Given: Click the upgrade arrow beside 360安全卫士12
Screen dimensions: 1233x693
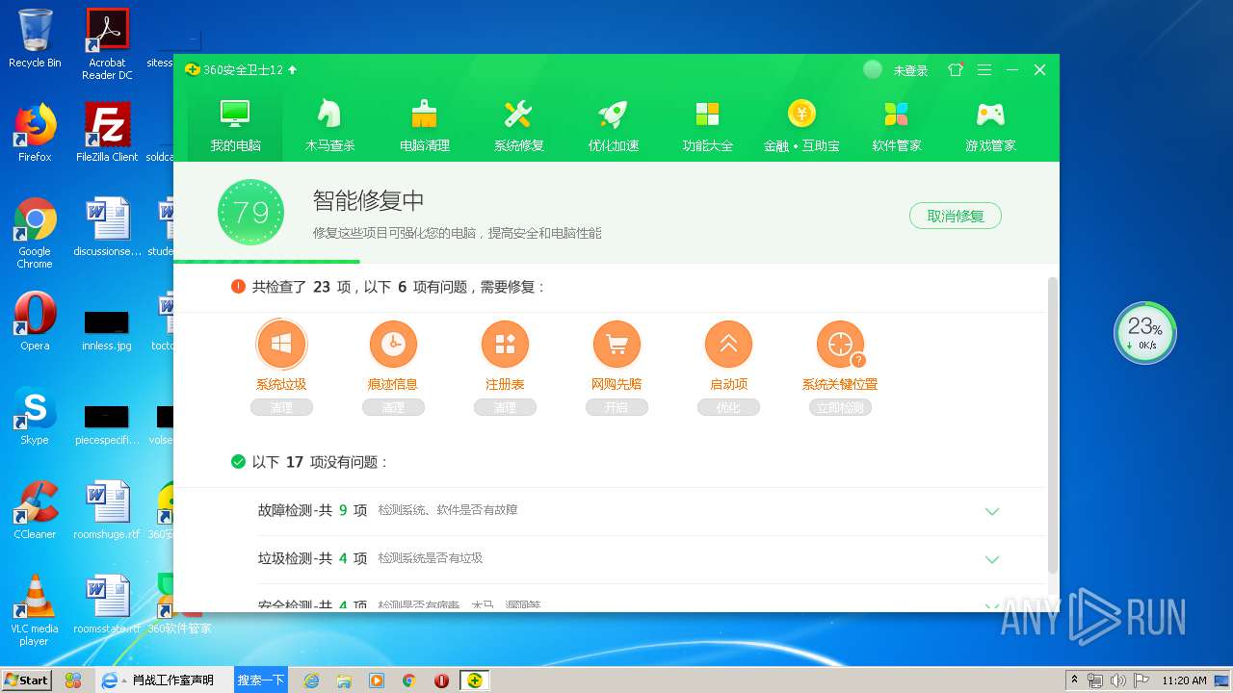Looking at the screenshot, I should coord(293,69).
